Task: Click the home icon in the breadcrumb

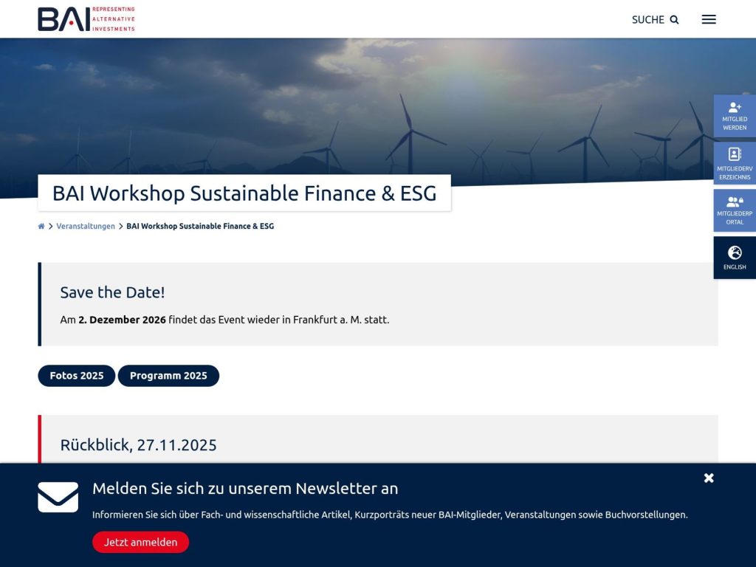Action: click(x=41, y=226)
